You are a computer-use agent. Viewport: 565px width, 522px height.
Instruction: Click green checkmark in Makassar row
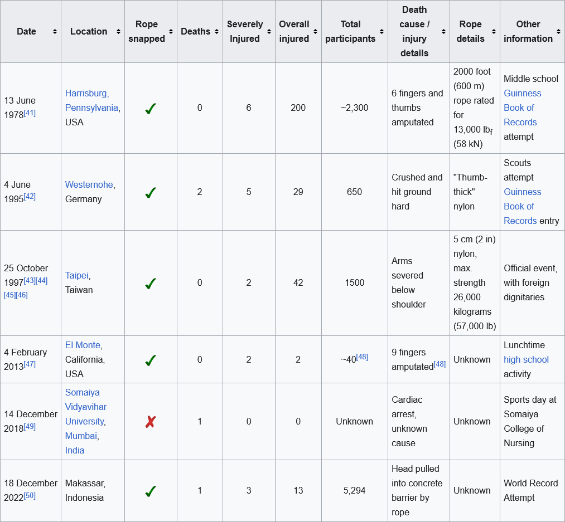tap(151, 491)
